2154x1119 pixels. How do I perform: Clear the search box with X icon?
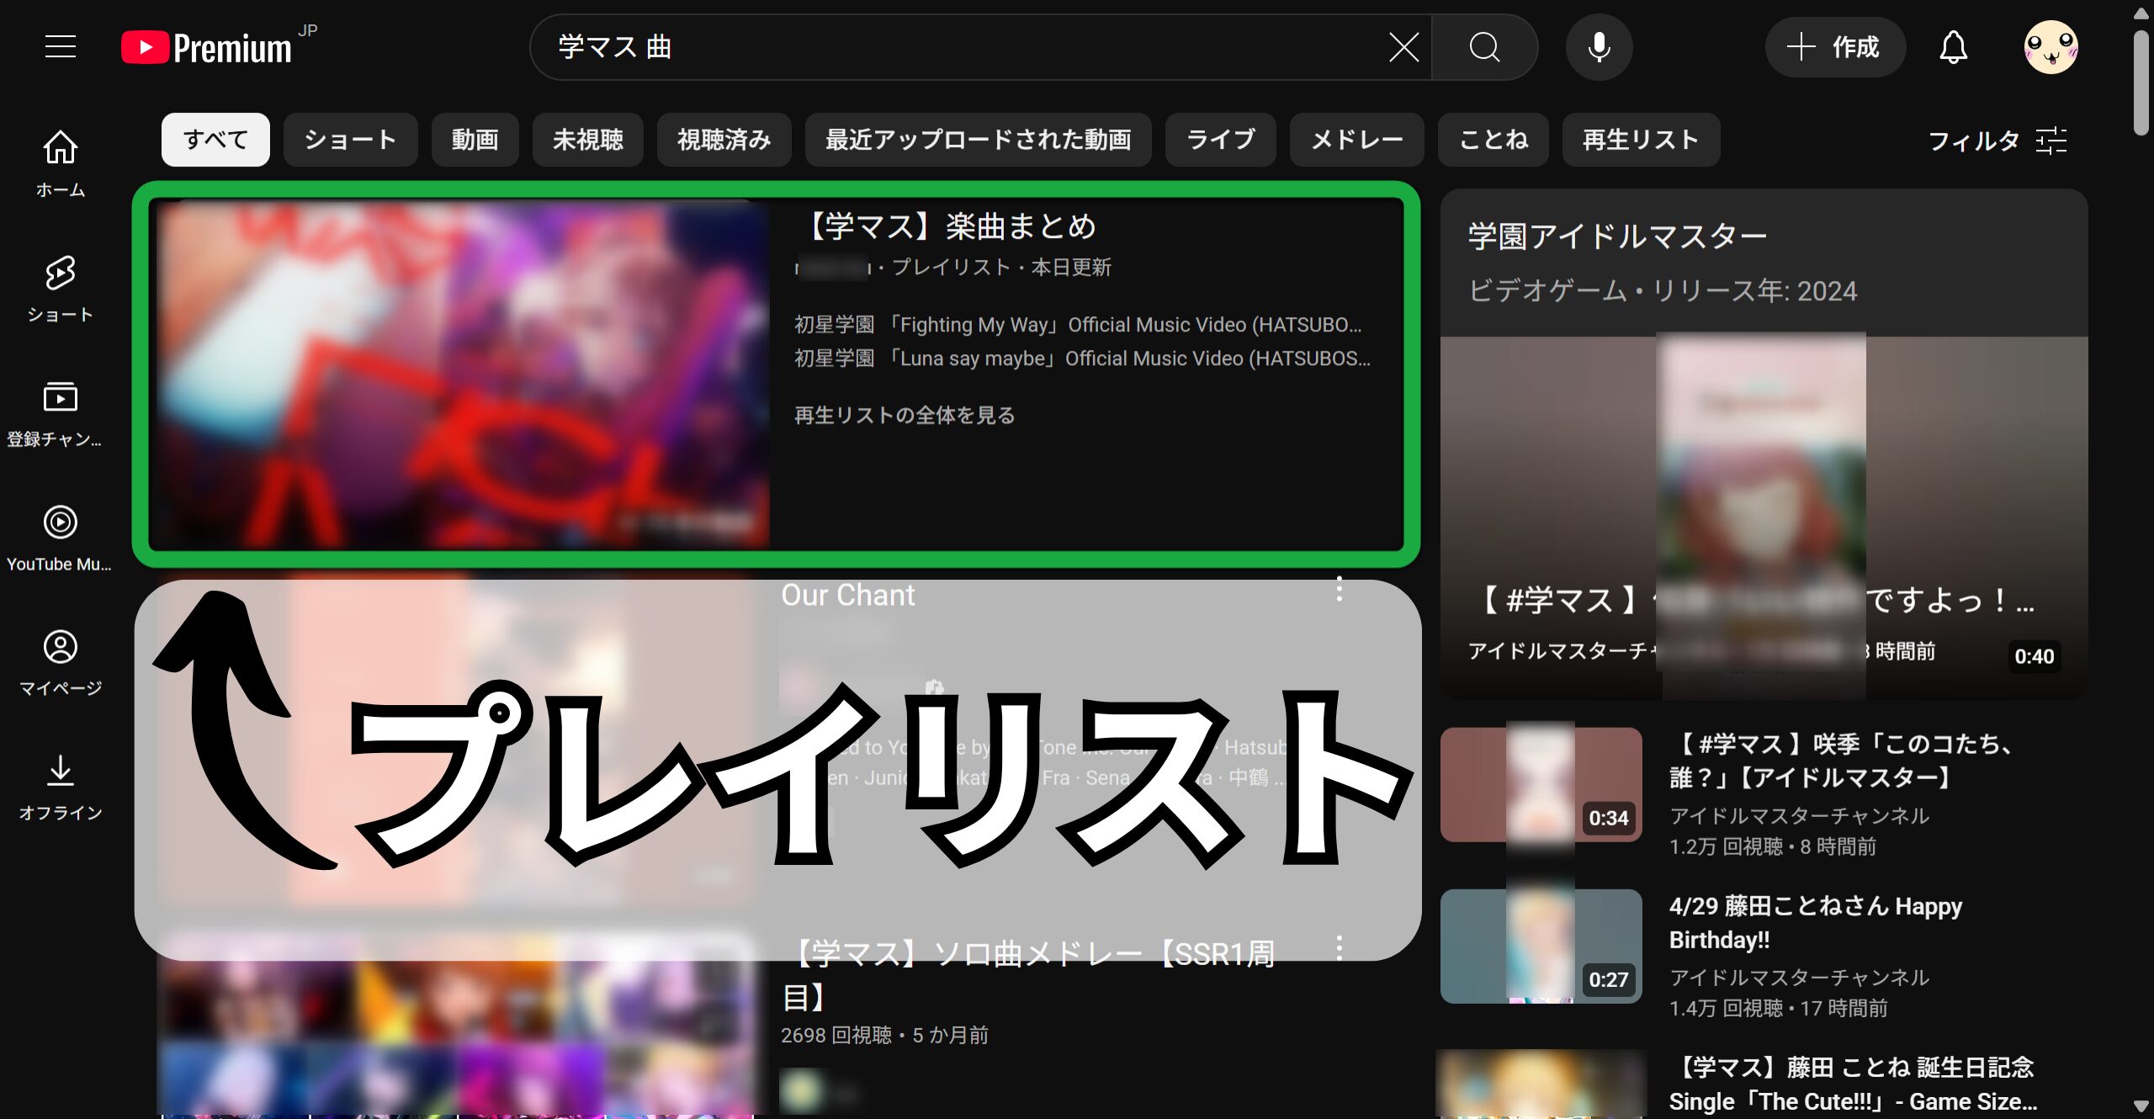(x=1403, y=47)
